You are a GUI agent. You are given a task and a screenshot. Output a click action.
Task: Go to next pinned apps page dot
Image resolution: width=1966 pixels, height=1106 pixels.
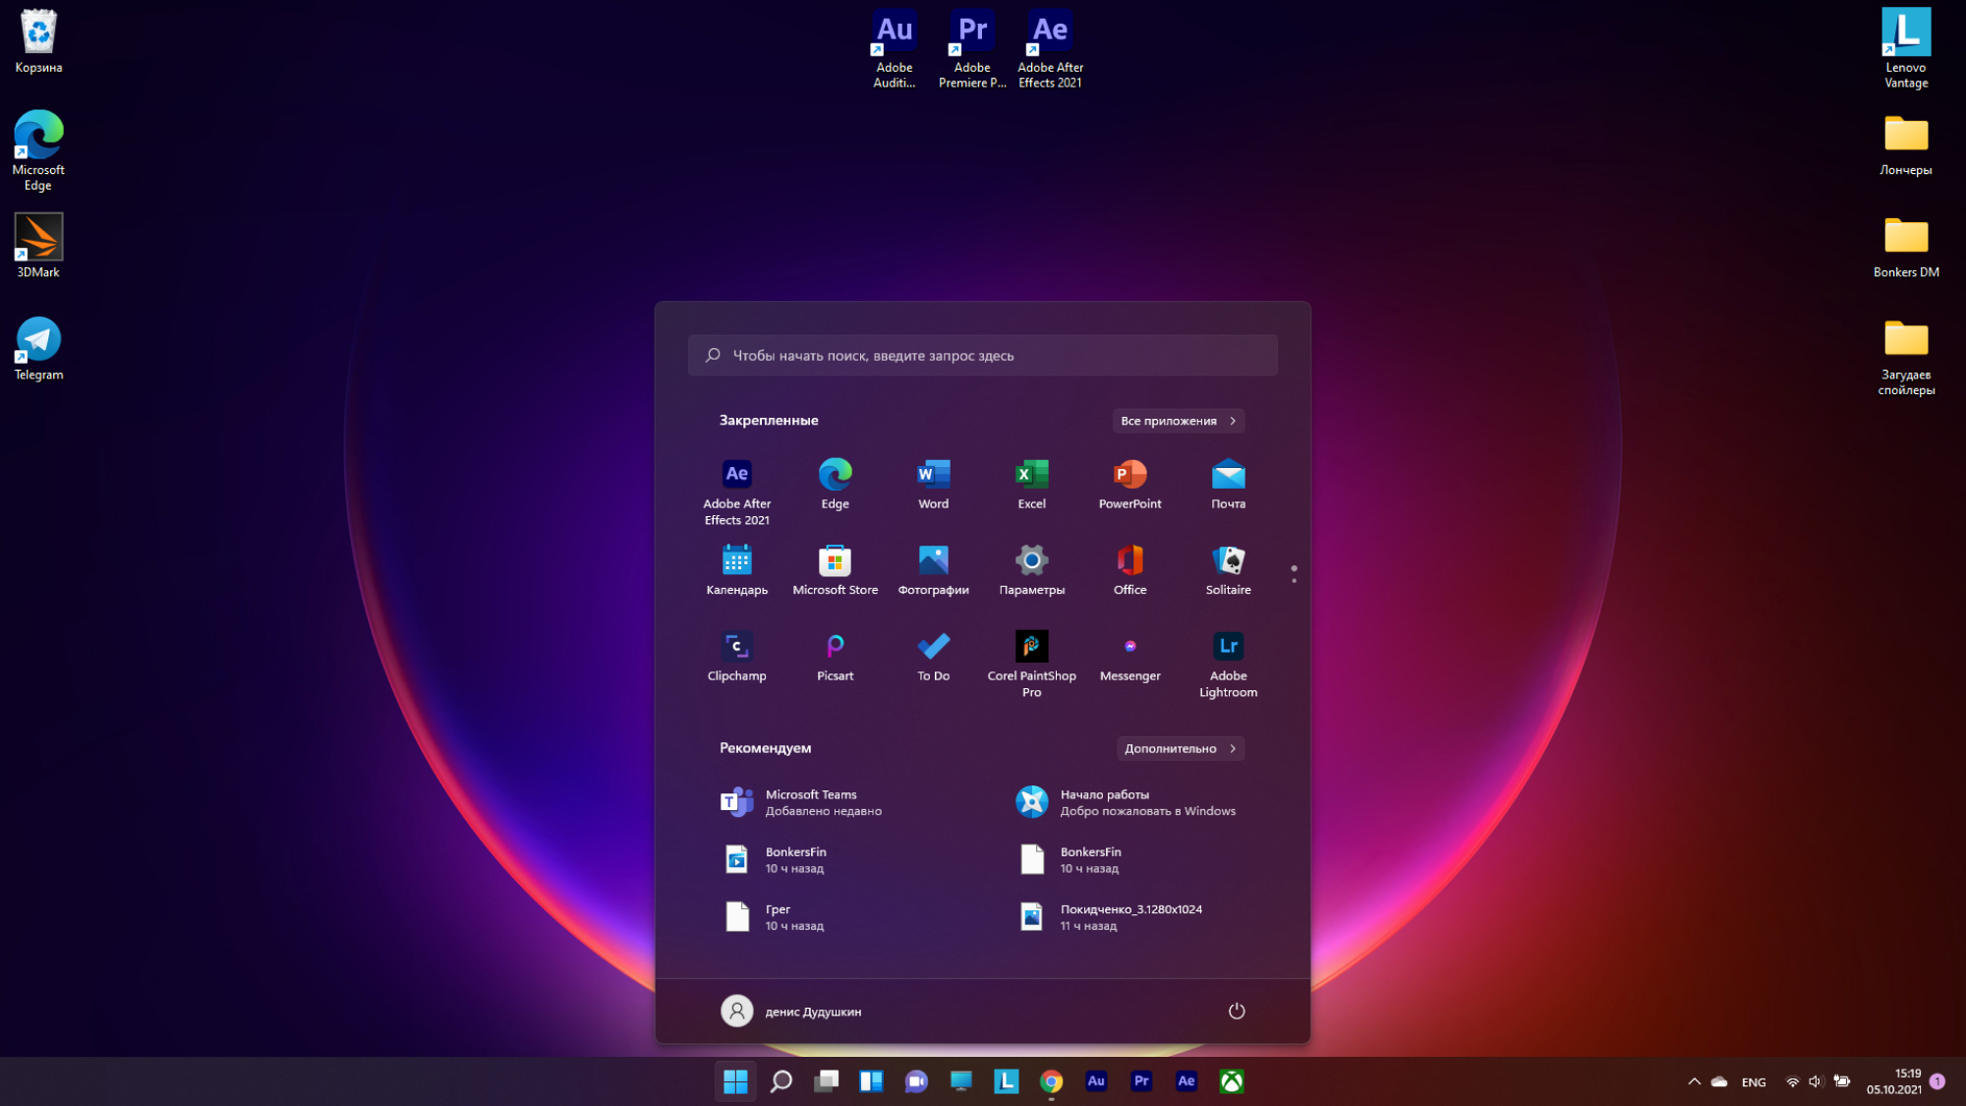1294,580
